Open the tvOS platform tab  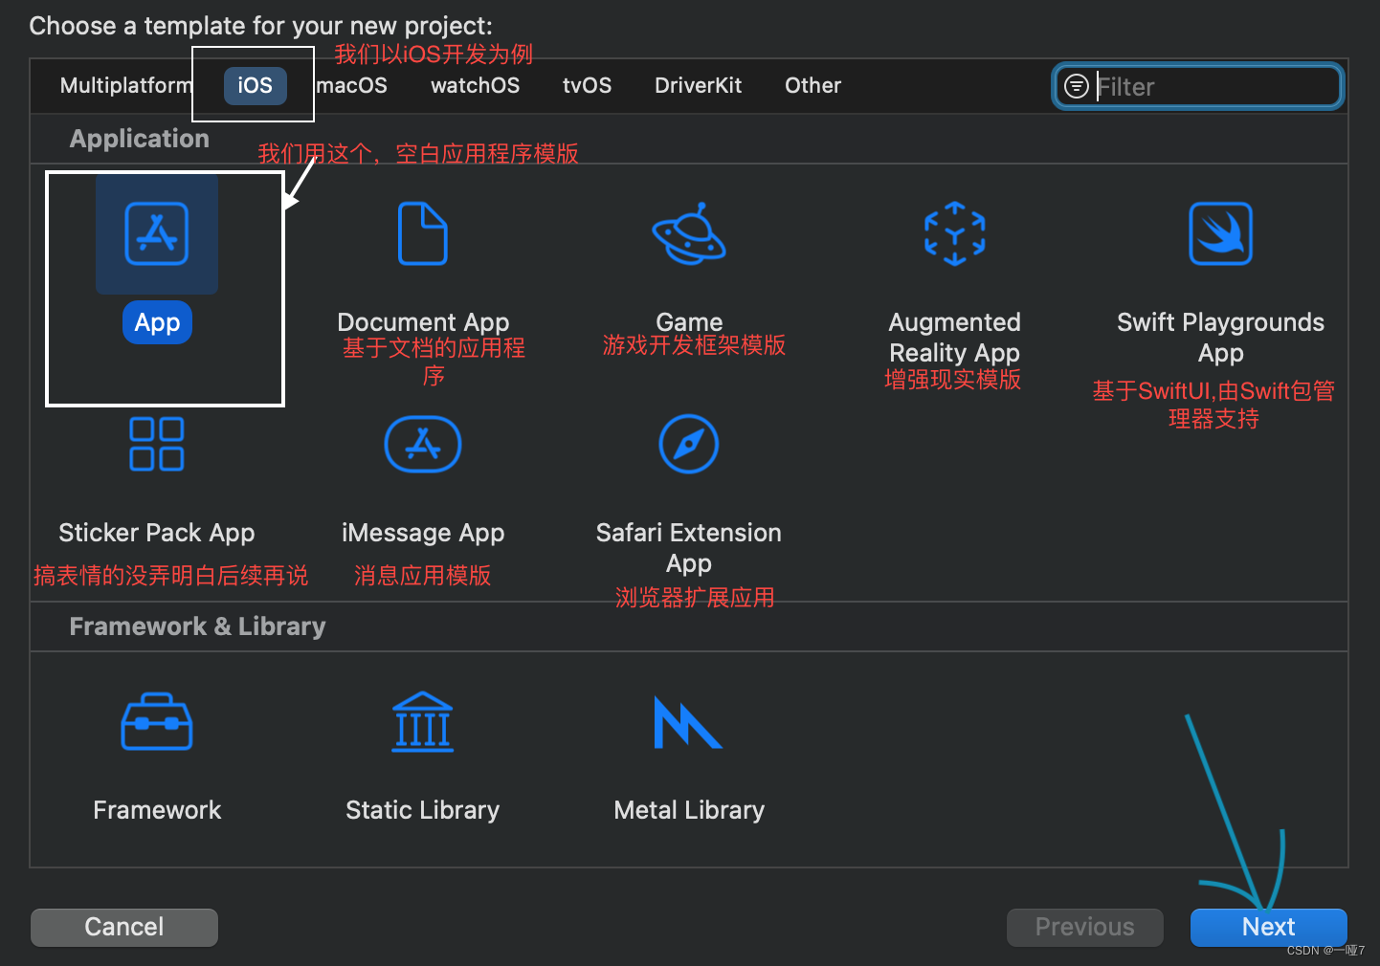tap(588, 85)
